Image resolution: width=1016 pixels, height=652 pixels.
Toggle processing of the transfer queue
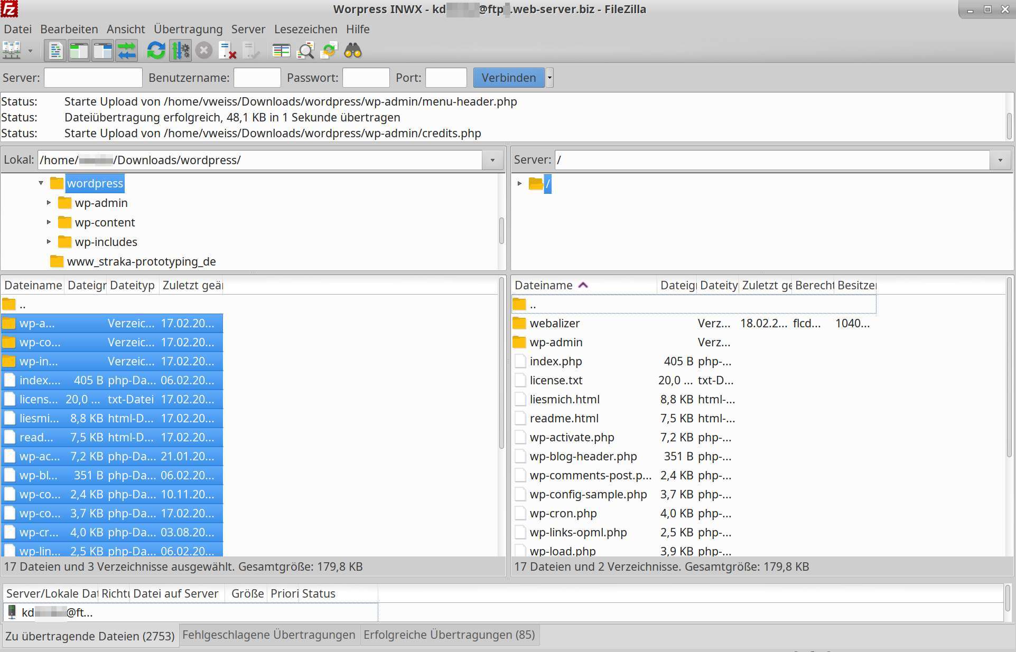(180, 51)
